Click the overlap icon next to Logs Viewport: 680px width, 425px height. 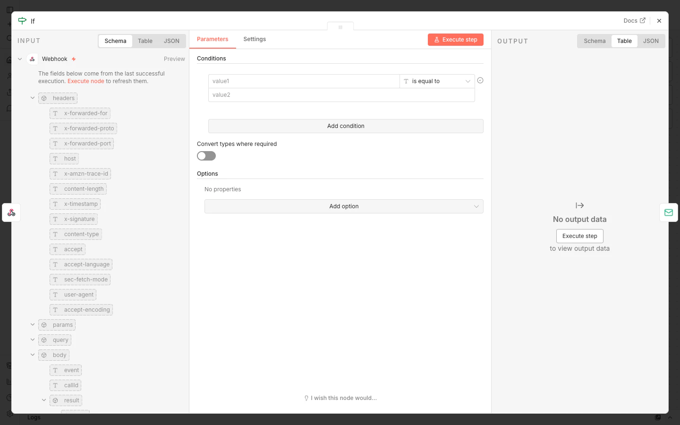coord(658,417)
